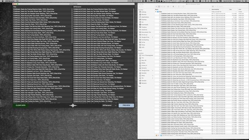Select COMMUNICATIONS 'Clean Dual Tones' renamed row
The width and height of the screenshot is (249, 140).
(x=103, y=20)
